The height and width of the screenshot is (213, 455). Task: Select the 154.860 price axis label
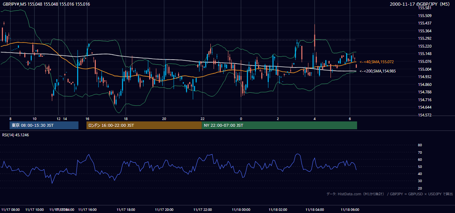coord(425,84)
